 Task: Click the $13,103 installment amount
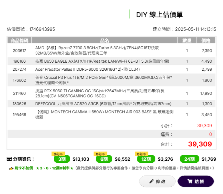pyautogui.click(x=81, y=159)
